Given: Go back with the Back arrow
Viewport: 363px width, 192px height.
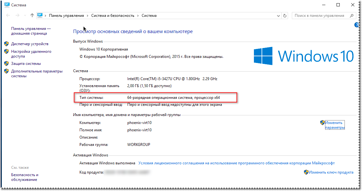Looking at the screenshot, I should [8, 16].
